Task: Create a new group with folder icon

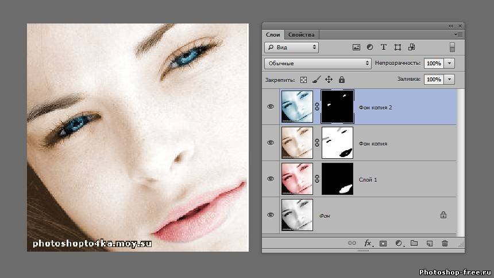Action: [414, 244]
